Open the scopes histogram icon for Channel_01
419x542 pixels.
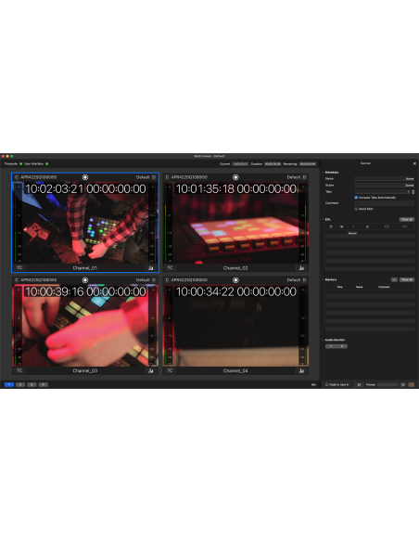[x=151, y=268]
